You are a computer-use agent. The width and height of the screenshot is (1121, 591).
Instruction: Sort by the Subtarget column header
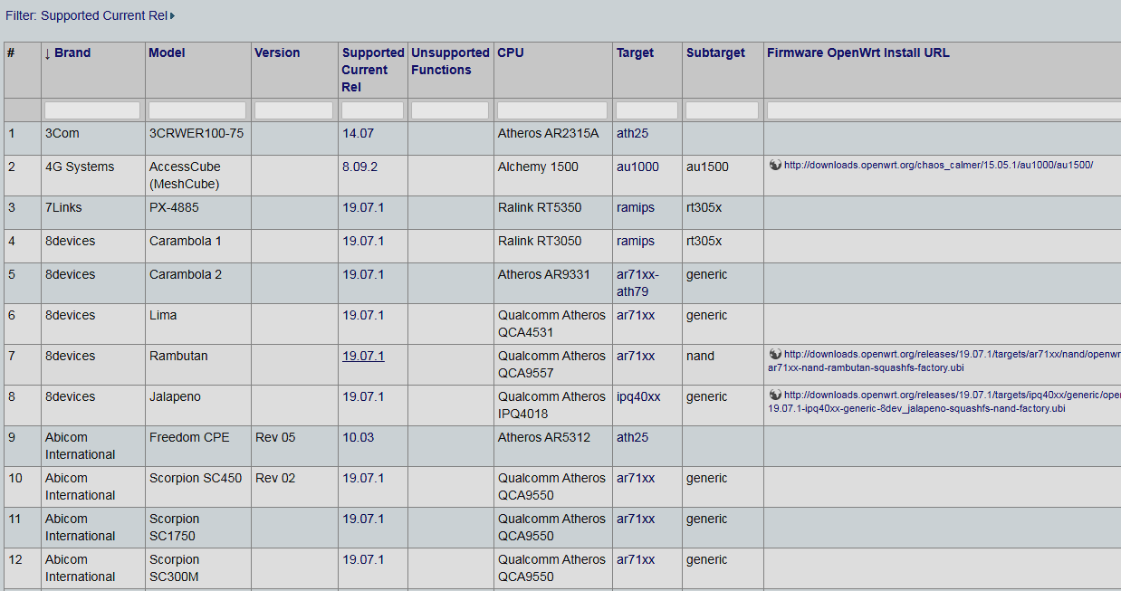click(715, 52)
